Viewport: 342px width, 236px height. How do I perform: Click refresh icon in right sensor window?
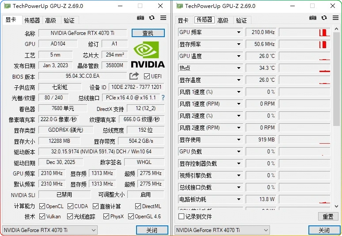coord(324,18)
